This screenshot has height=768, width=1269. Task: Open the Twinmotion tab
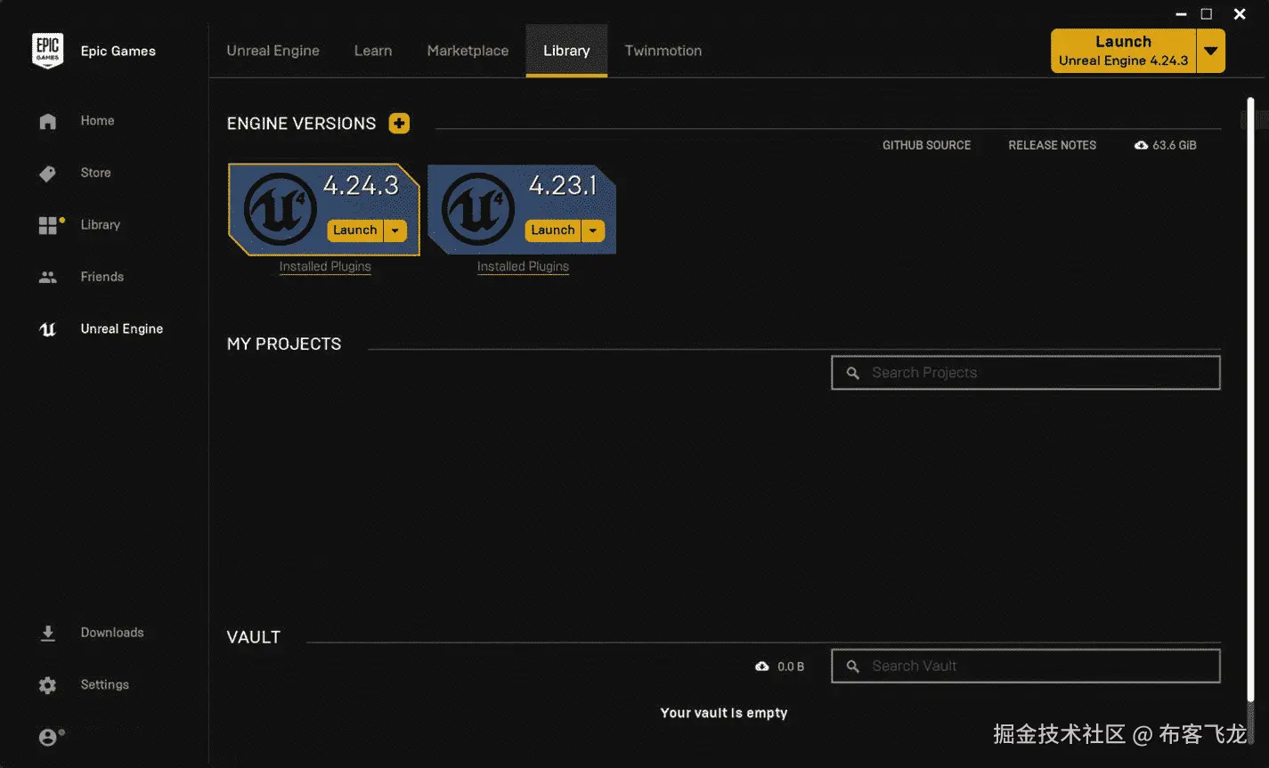tap(663, 51)
